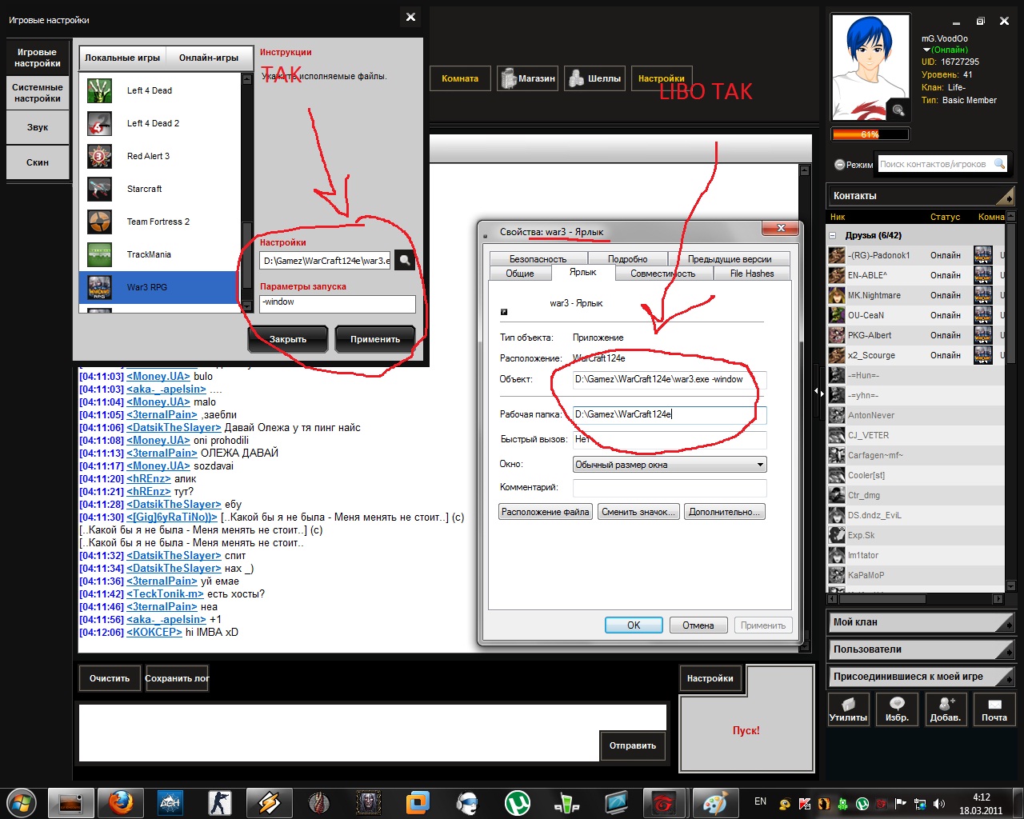Image resolution: width=1024 pixels, height=819 pixels.
Task: Open the Шеллы shells button
Action: coord(594,78)
